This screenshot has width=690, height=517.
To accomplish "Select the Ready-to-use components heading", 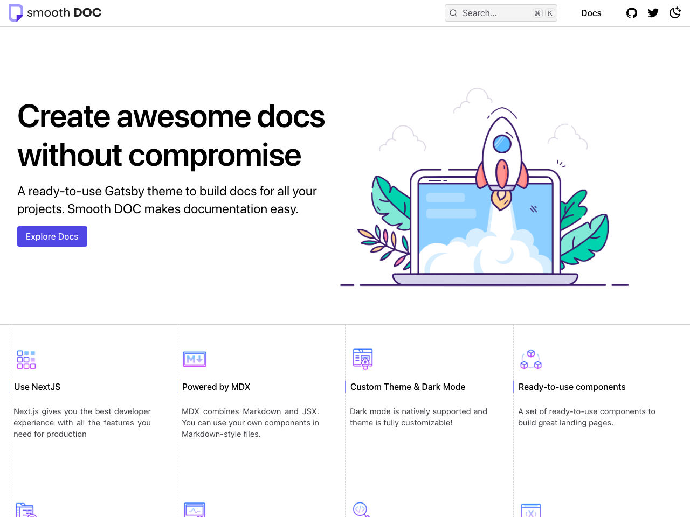I will [572, 387].
